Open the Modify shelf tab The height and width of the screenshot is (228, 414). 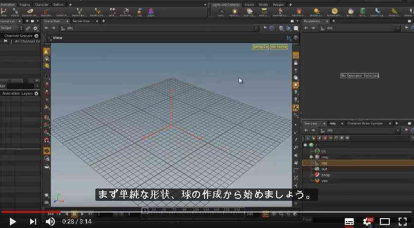pyautogui.click(x=263, y=5)
